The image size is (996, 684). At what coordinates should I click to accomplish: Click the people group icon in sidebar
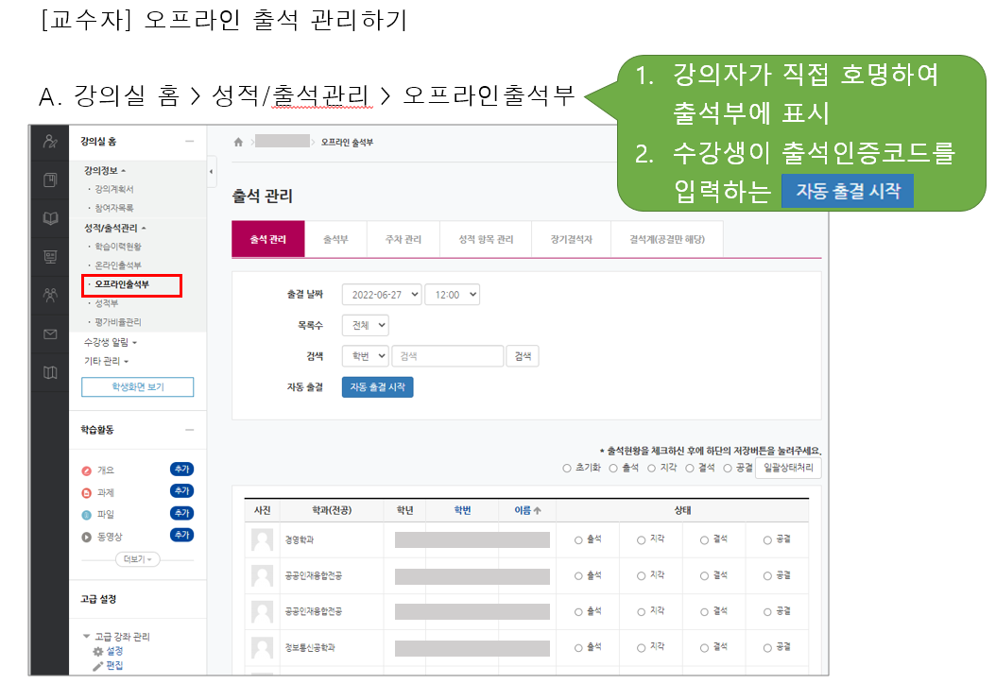[x=50, y=295]
